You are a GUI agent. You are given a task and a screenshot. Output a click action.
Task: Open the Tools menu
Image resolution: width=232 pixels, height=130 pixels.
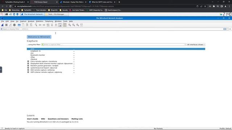pos(65,21)
